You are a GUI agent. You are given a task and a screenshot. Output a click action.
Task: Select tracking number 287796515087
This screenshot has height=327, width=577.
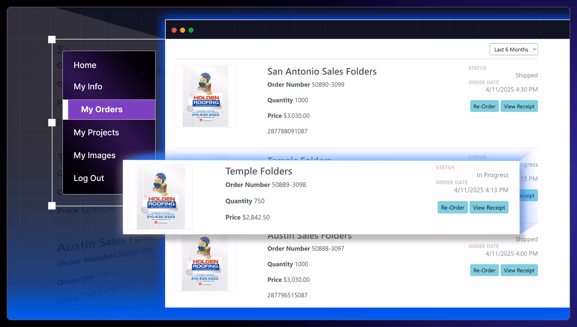click(x=287, y=295)
